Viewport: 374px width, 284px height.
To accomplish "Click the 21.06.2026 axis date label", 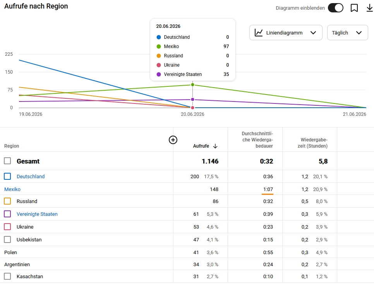I will click(x=354, y=114).
